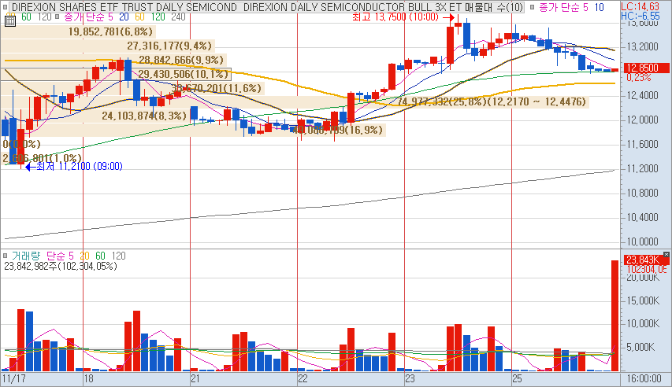Click the HC:-6,55 value

640,16
